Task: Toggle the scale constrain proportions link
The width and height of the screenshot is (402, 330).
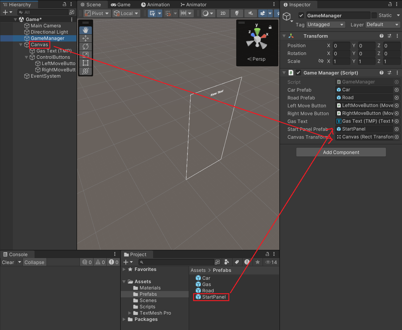Action: tap(321, 61)
